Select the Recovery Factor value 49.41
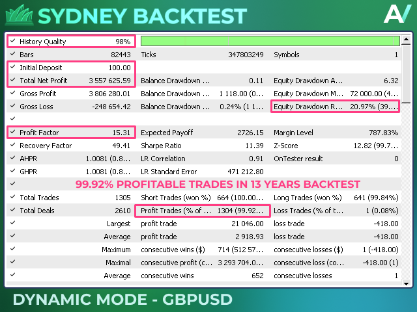 [121, 146]
